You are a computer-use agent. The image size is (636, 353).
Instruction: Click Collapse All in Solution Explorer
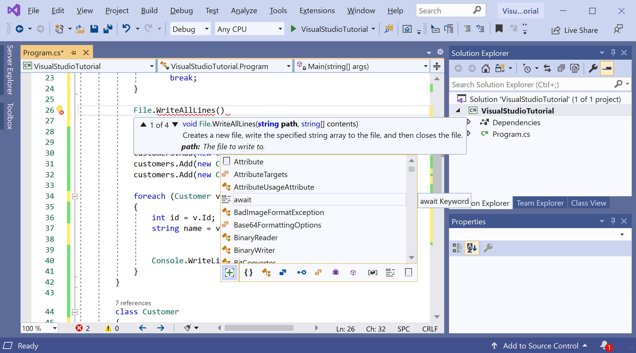561,68
